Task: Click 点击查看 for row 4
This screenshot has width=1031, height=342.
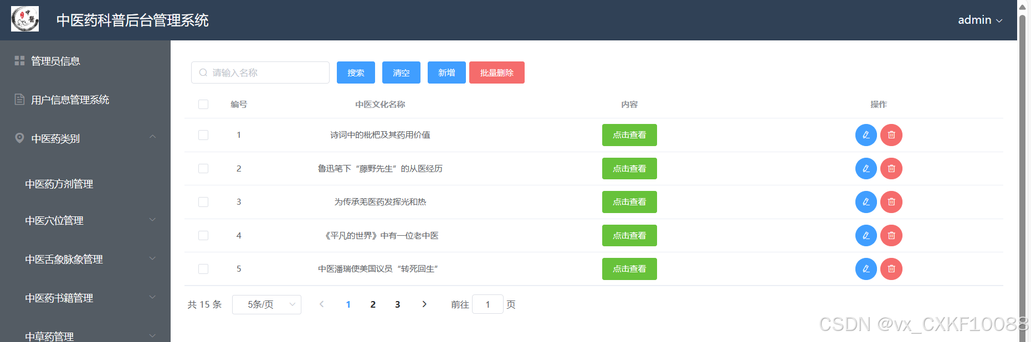Action: coord(629,236)
